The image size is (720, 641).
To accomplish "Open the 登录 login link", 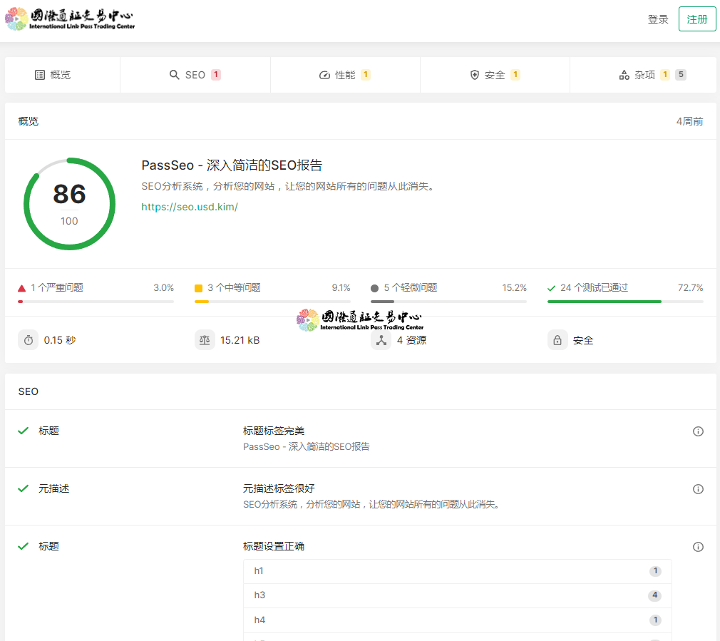I will click(x=657, y=19).
